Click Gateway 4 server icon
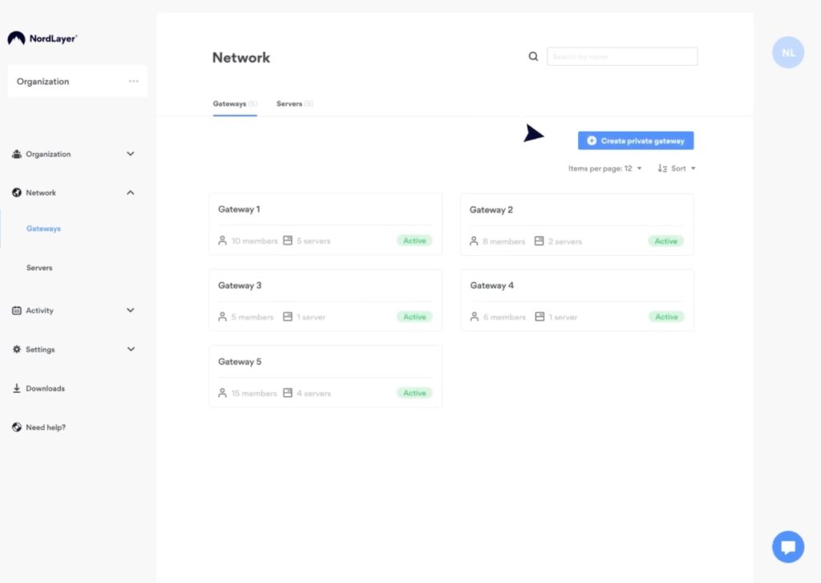Viewport: 821px width, 583px height. pos(540,317)
